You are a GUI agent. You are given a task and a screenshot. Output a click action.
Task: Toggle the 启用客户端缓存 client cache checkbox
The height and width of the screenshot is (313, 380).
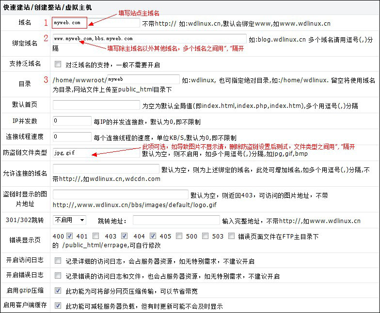[58, 306]
